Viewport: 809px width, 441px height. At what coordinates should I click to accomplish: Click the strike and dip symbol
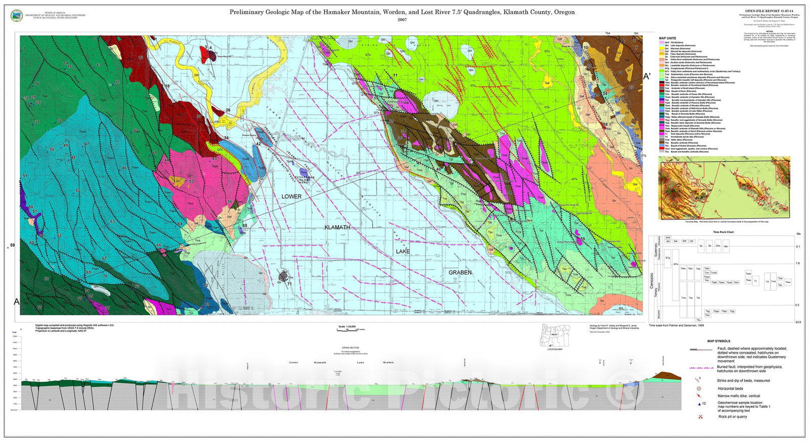click(x=698, y=379)
